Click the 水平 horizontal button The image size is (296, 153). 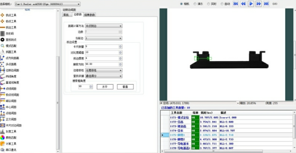pos(105,87)
